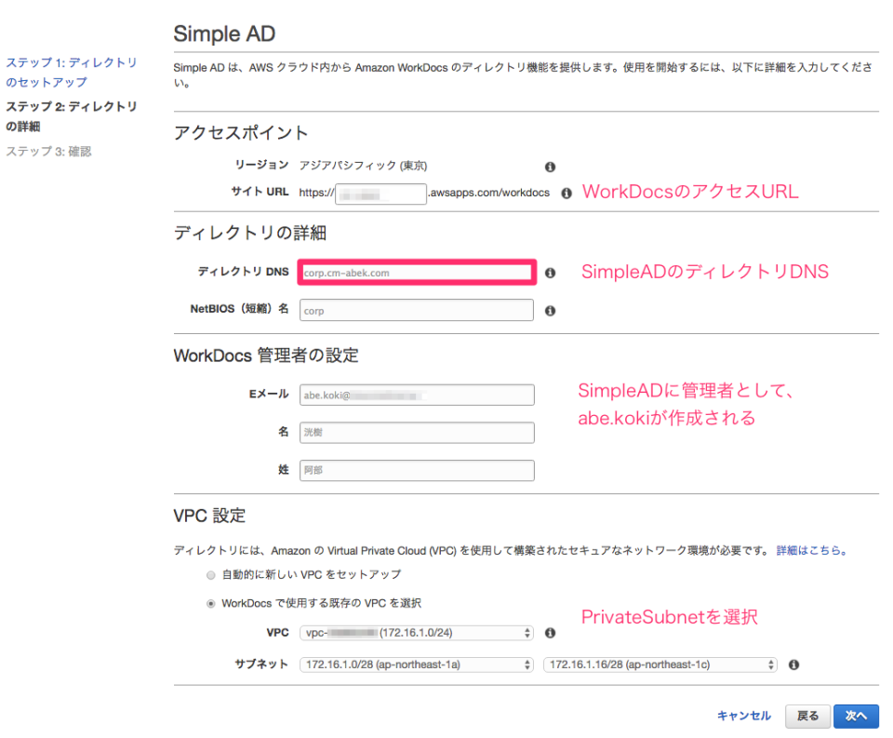Click the Simple AD page heading
This screenshot has width=893, height=738.
coord(224,34)
